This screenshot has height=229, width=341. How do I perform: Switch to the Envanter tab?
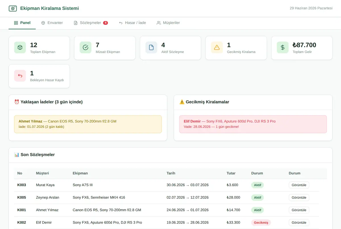(52, 23)
